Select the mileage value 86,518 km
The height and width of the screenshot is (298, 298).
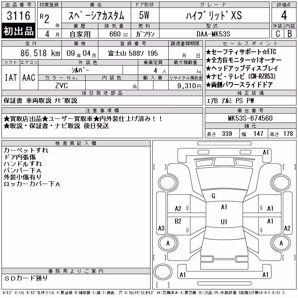[x=40, y=53]
